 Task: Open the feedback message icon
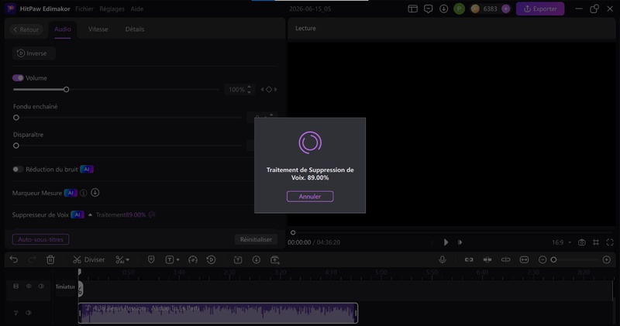[429, 9]
